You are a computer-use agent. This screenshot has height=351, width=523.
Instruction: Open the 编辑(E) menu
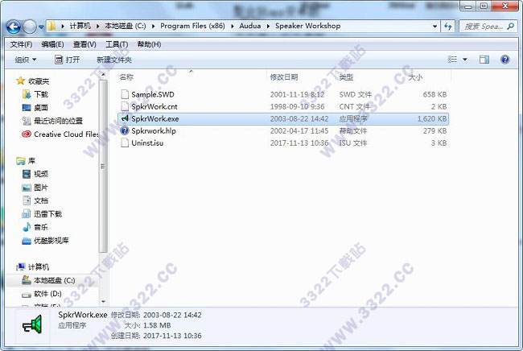[x=52, y=44]
